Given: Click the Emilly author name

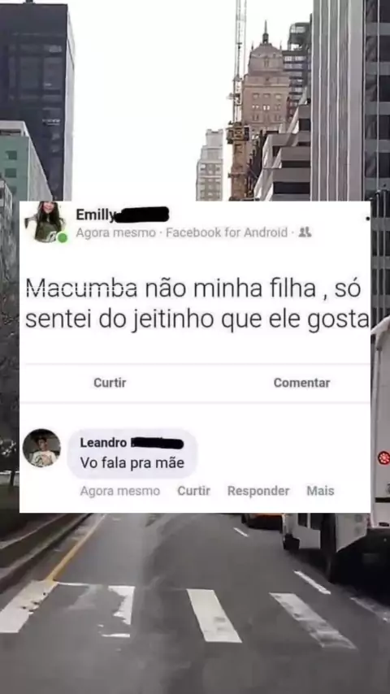Looking at the screenshot, I should [x=96, y=215].
